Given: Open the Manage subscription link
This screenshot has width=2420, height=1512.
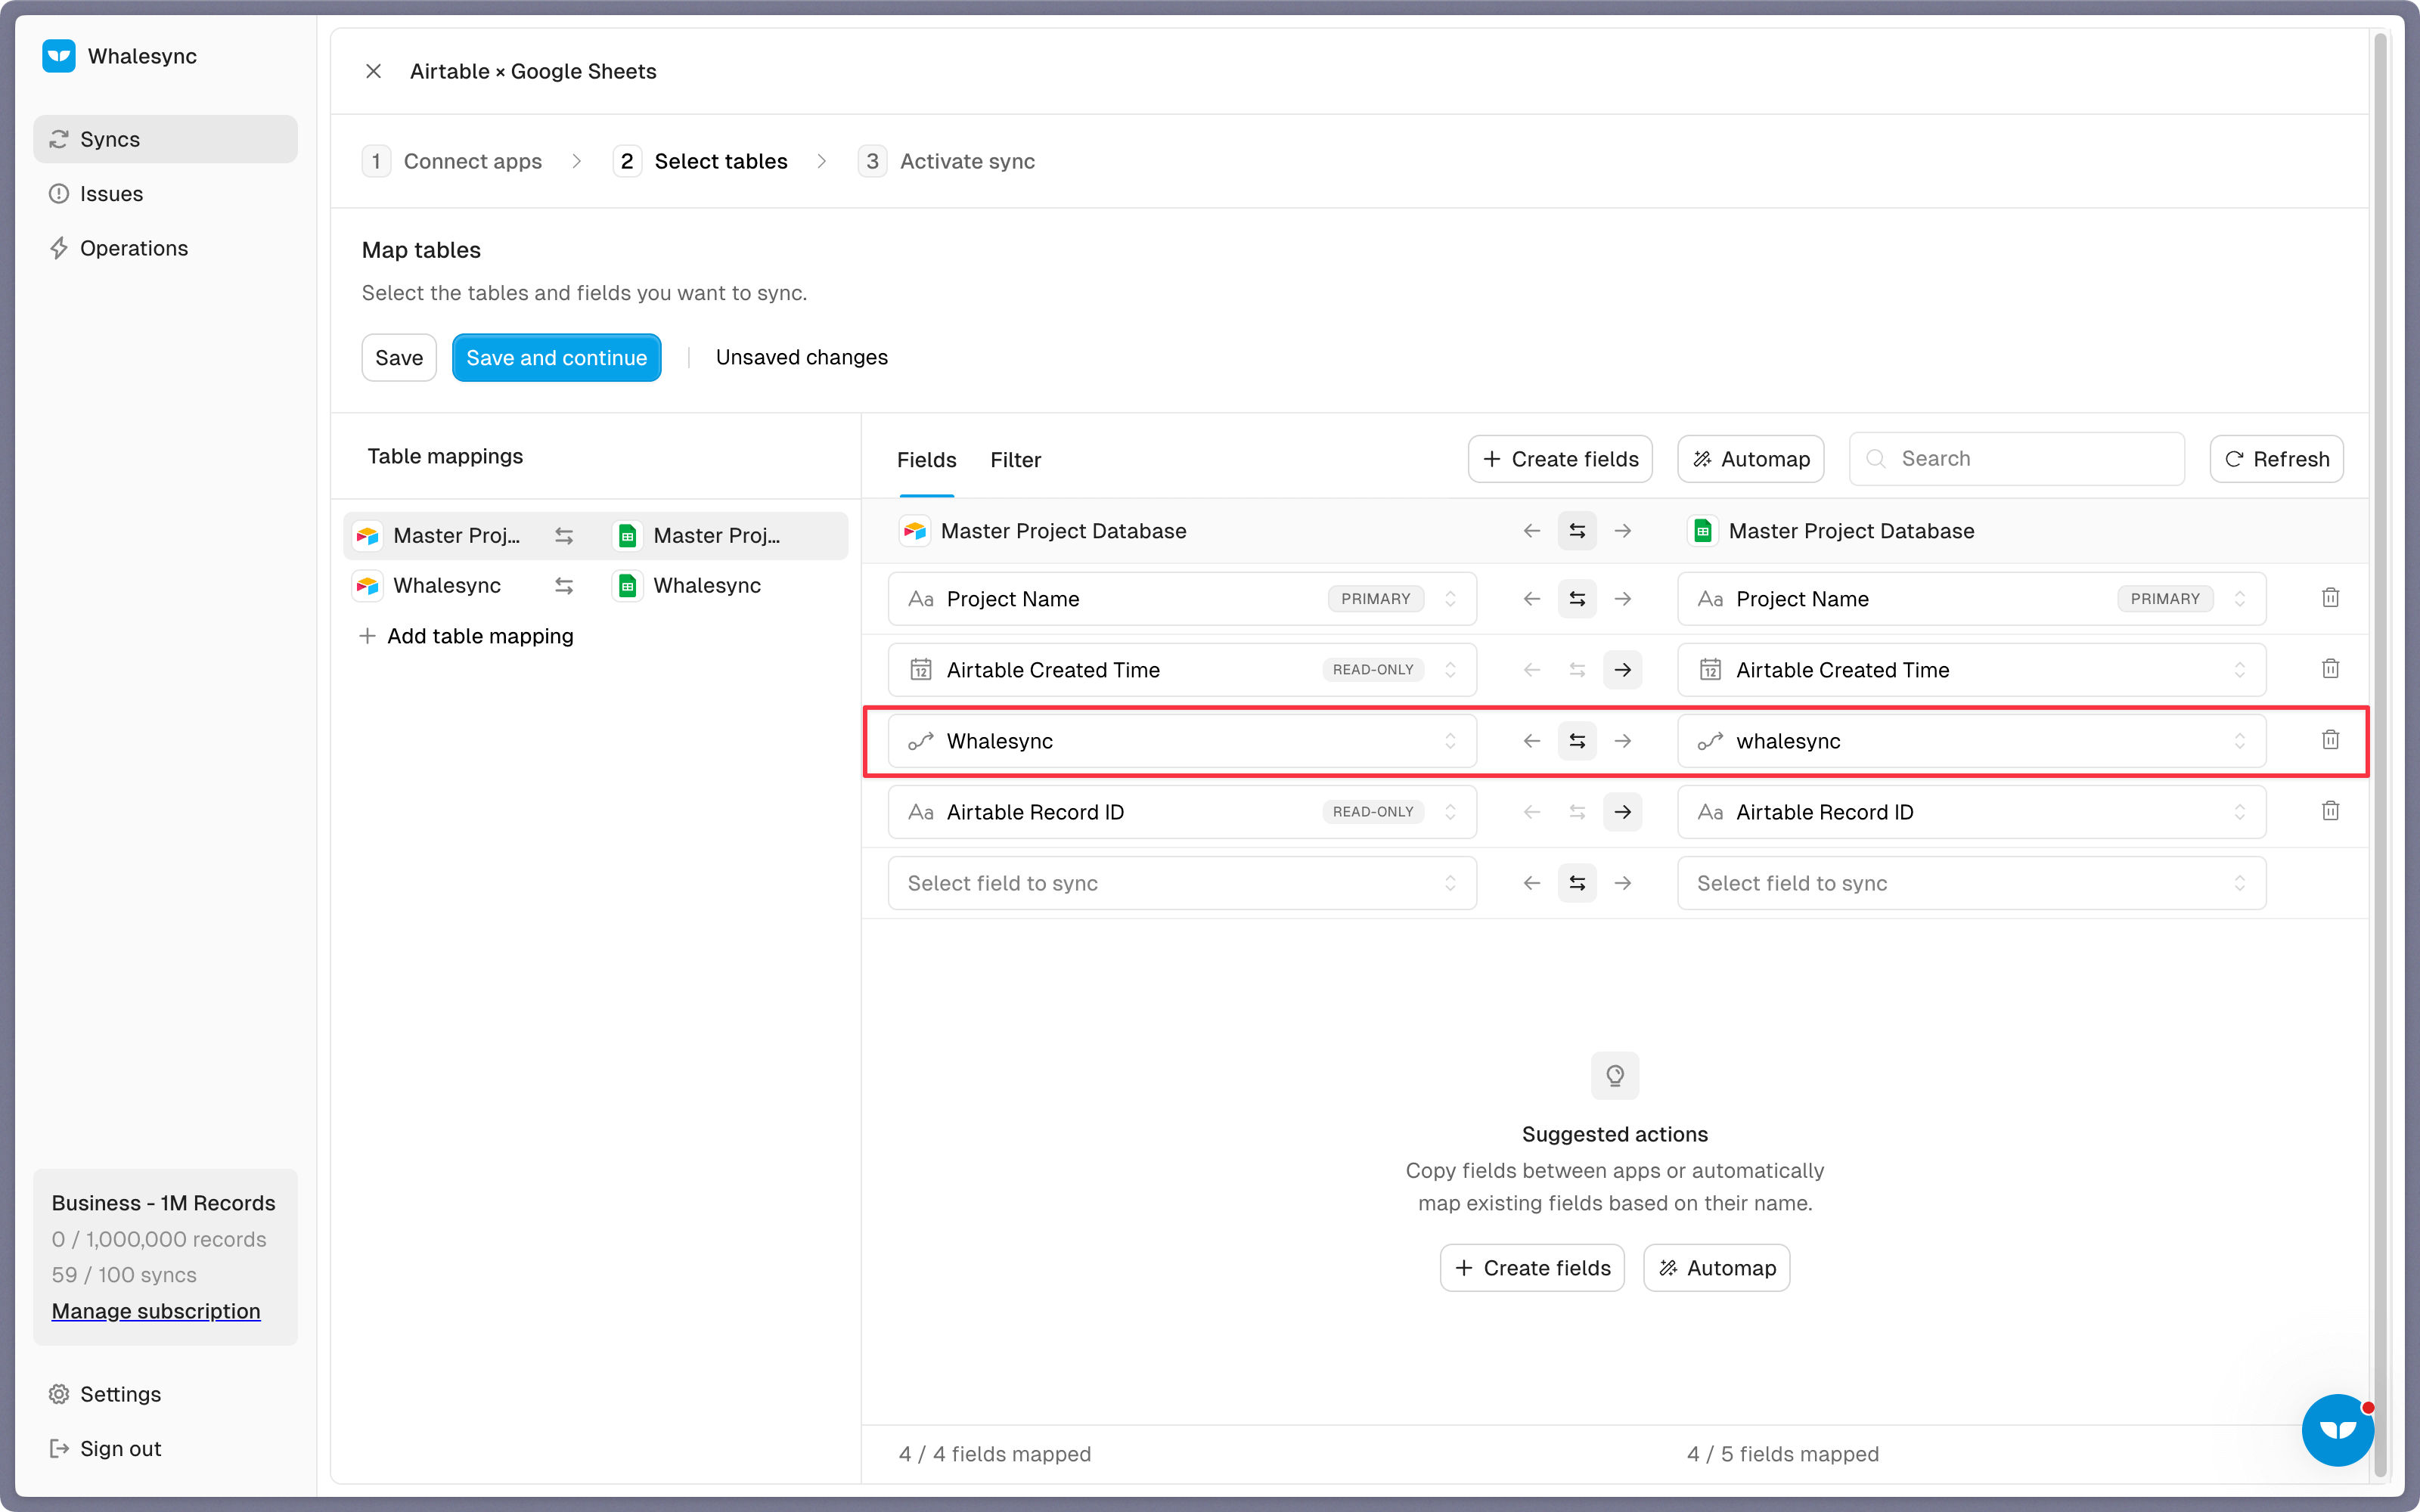Looking at the screenshot, I should pos(156,1311).
